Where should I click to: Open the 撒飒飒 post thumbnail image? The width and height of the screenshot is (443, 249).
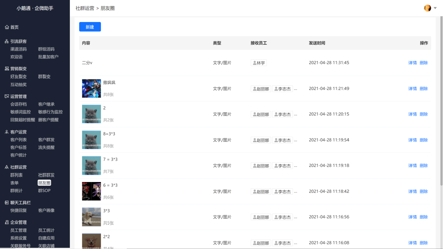(x=91, y=89)
